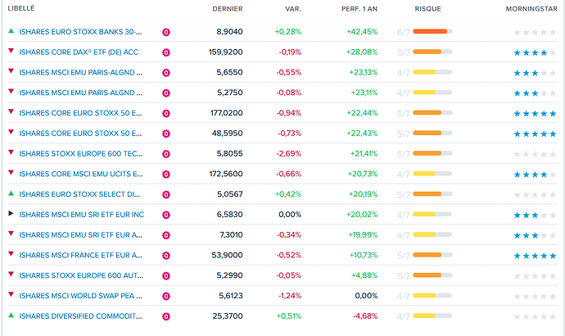565x336 pixels.
Task: Click the pink O badge in the 7,3010 row
Action: coord(165,235)
